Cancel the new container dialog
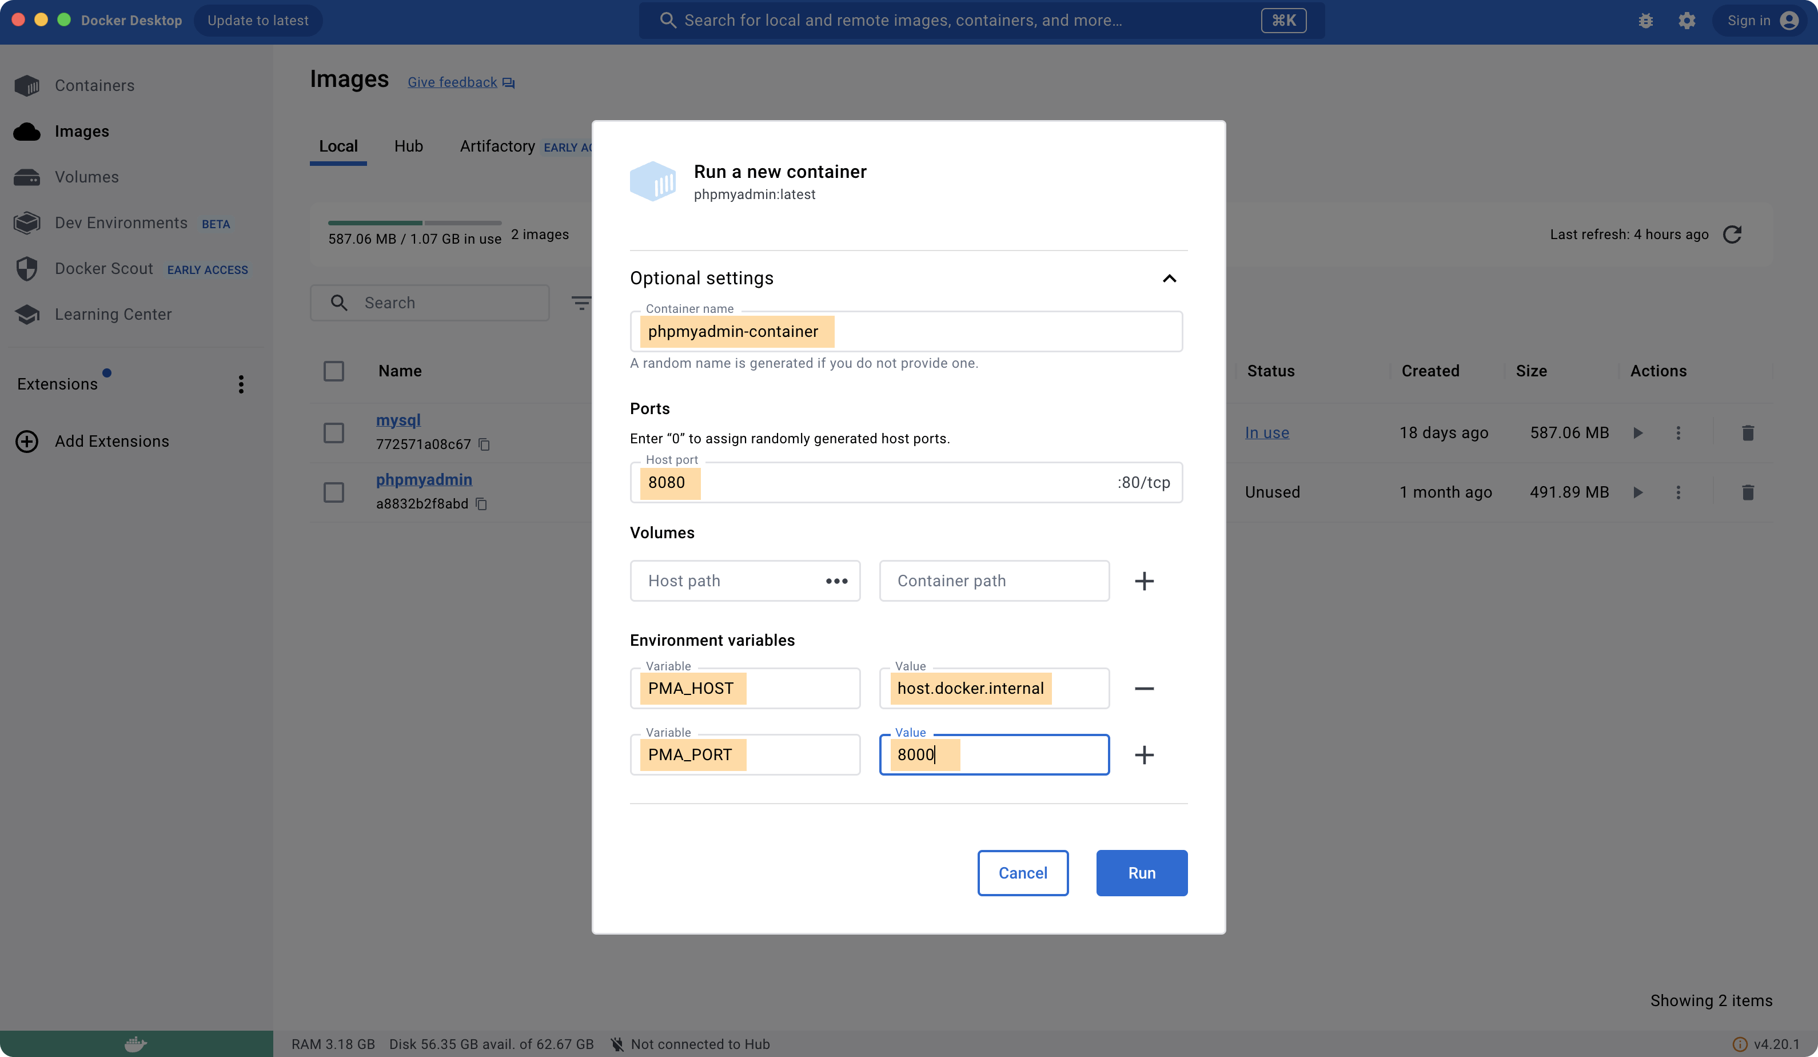The height and width of the screenshot is (1057, 1818). [1023, 873]
